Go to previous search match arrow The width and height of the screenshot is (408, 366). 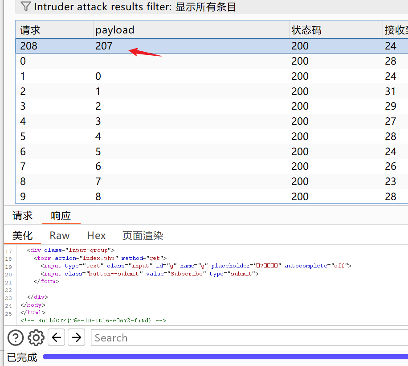point(57,337)
